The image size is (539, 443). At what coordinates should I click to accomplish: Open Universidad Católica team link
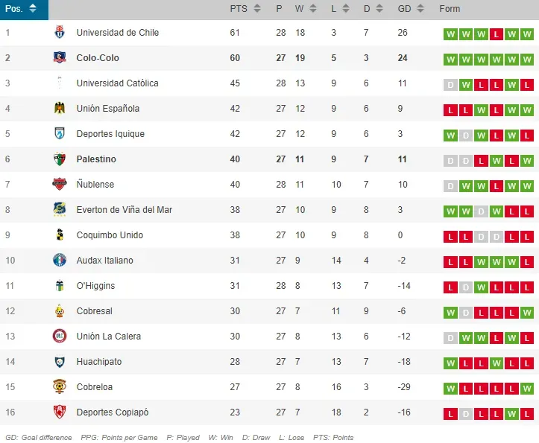point(117,83)
